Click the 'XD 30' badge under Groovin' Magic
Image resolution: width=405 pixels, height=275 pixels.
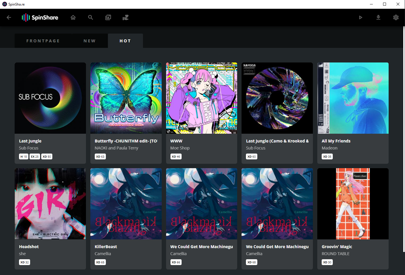click(x=327, y=262)
